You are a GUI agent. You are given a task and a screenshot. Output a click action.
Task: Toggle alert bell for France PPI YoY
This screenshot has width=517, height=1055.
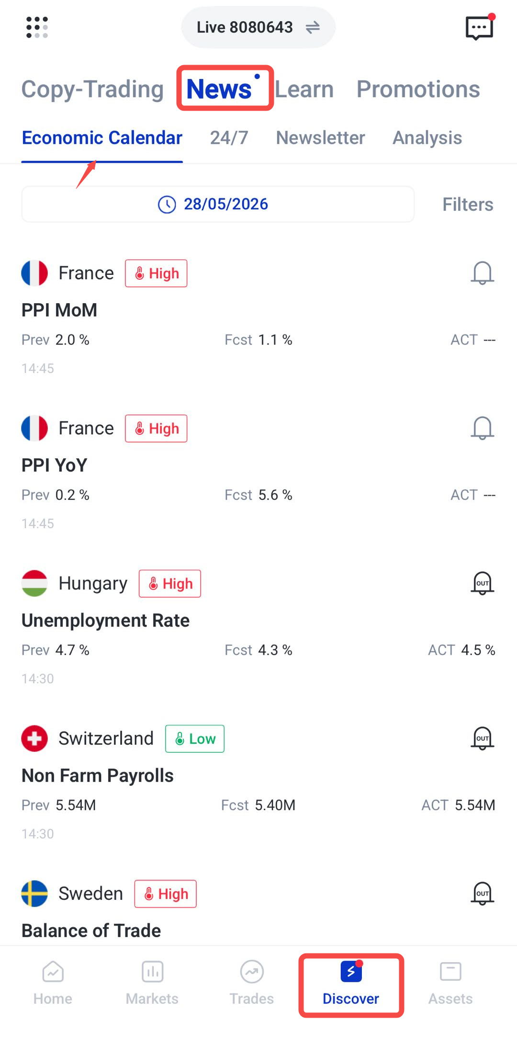(x=482, y=428)
